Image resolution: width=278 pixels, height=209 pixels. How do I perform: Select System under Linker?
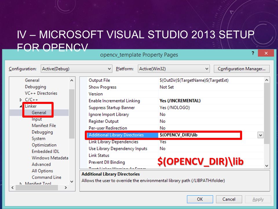tap(39, 138)
